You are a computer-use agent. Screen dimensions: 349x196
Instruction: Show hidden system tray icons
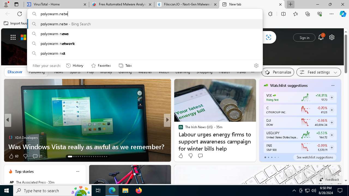[x=294, y=191]
